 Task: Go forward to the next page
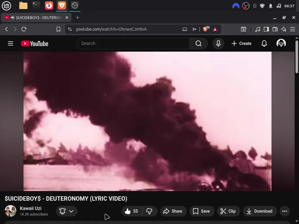pos(15,29)
